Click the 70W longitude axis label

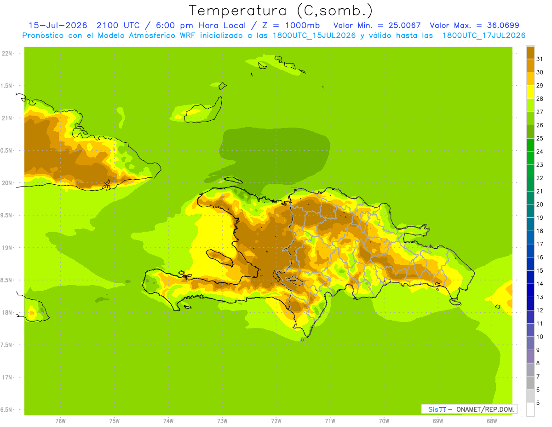[384, 421]
